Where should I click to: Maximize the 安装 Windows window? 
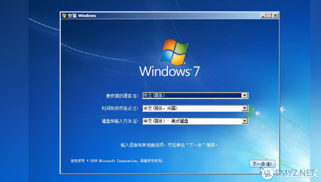click(x=269, y=16)
